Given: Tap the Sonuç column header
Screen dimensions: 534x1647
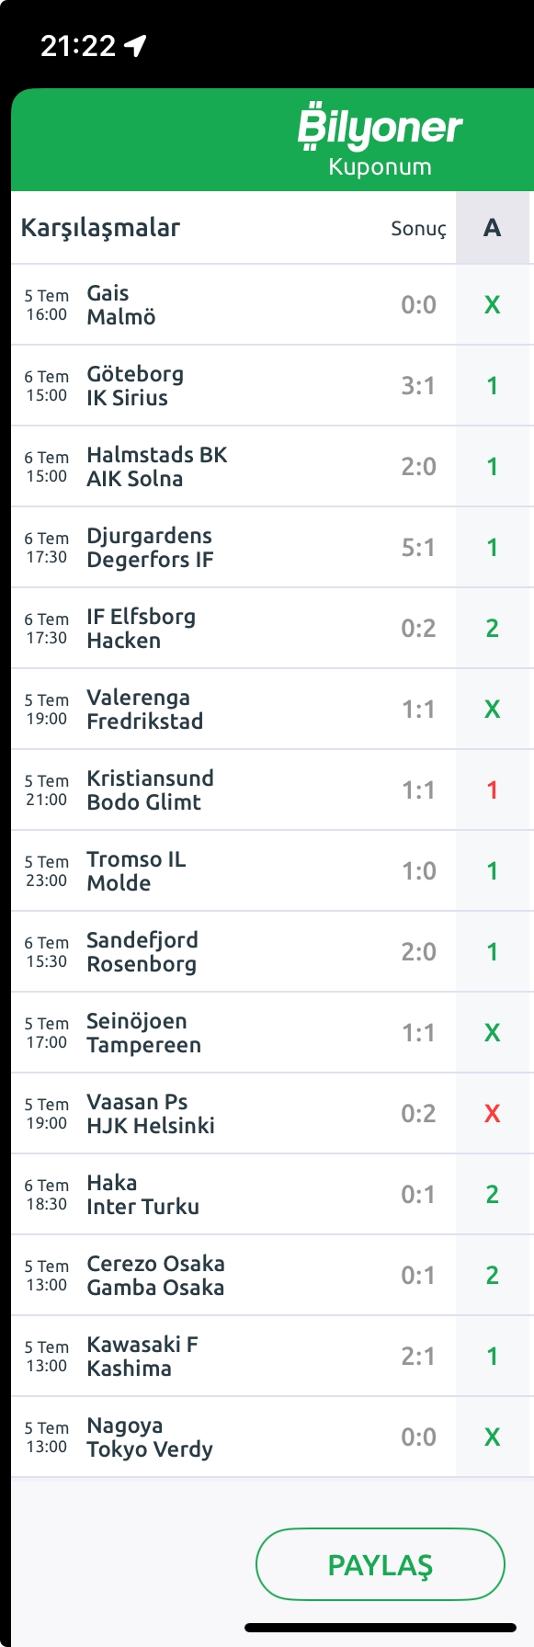Looking at the screenshot, I should tap(418, 228).
